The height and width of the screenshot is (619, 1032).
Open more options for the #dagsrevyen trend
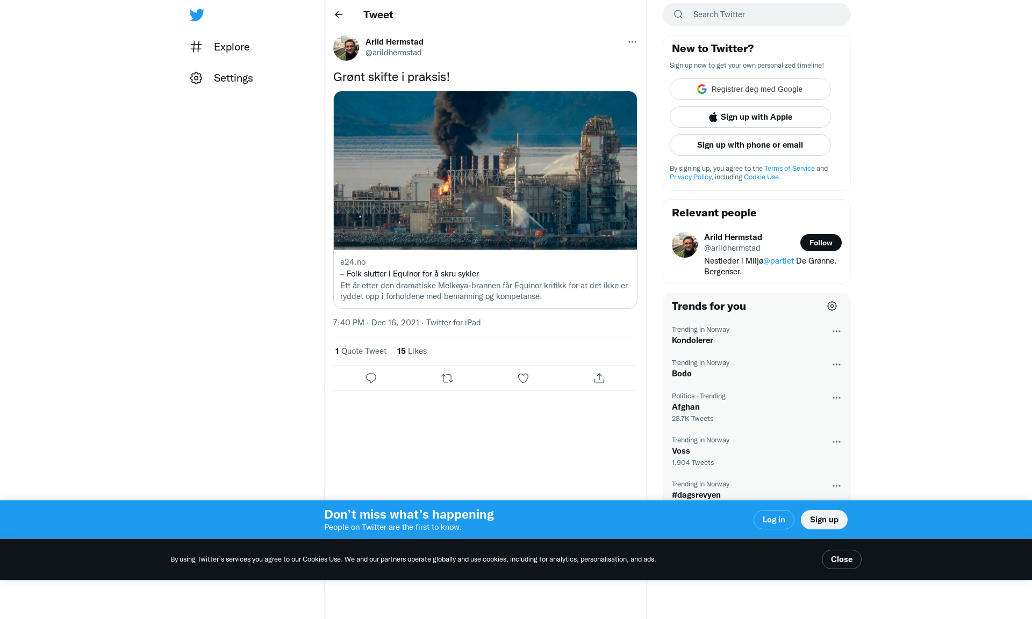click(x=836, y=486)
